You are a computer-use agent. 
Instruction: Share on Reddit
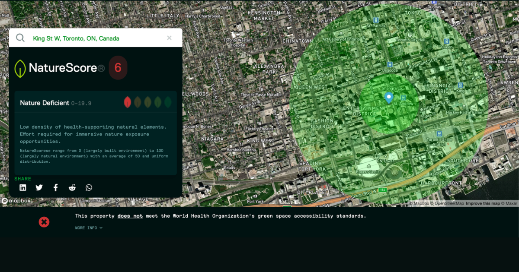coord(72,187)
